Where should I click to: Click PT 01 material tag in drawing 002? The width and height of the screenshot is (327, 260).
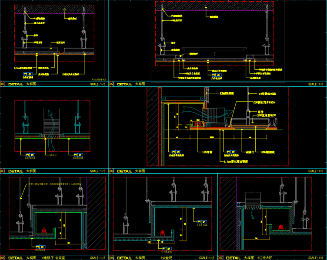click(217, 75)
